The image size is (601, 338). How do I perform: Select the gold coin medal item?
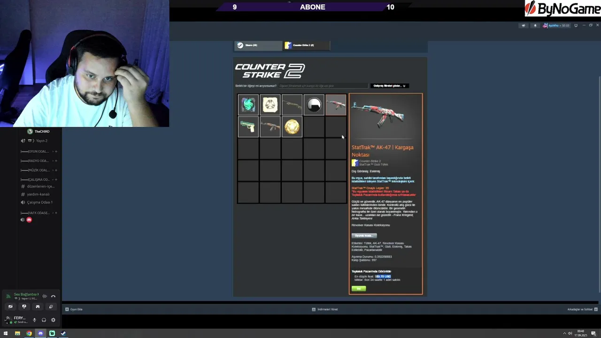292,127
